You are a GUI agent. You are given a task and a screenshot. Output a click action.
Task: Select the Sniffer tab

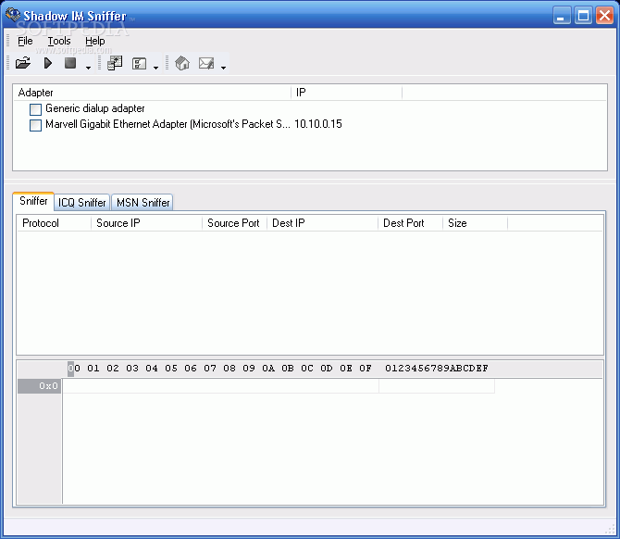pos(33,201)
